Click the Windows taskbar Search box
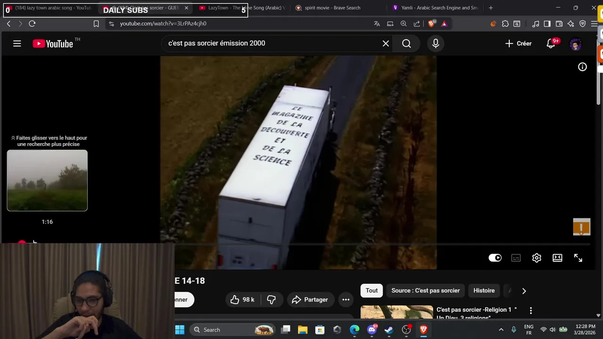Screen dimensions: 603x339 (233, 330)
